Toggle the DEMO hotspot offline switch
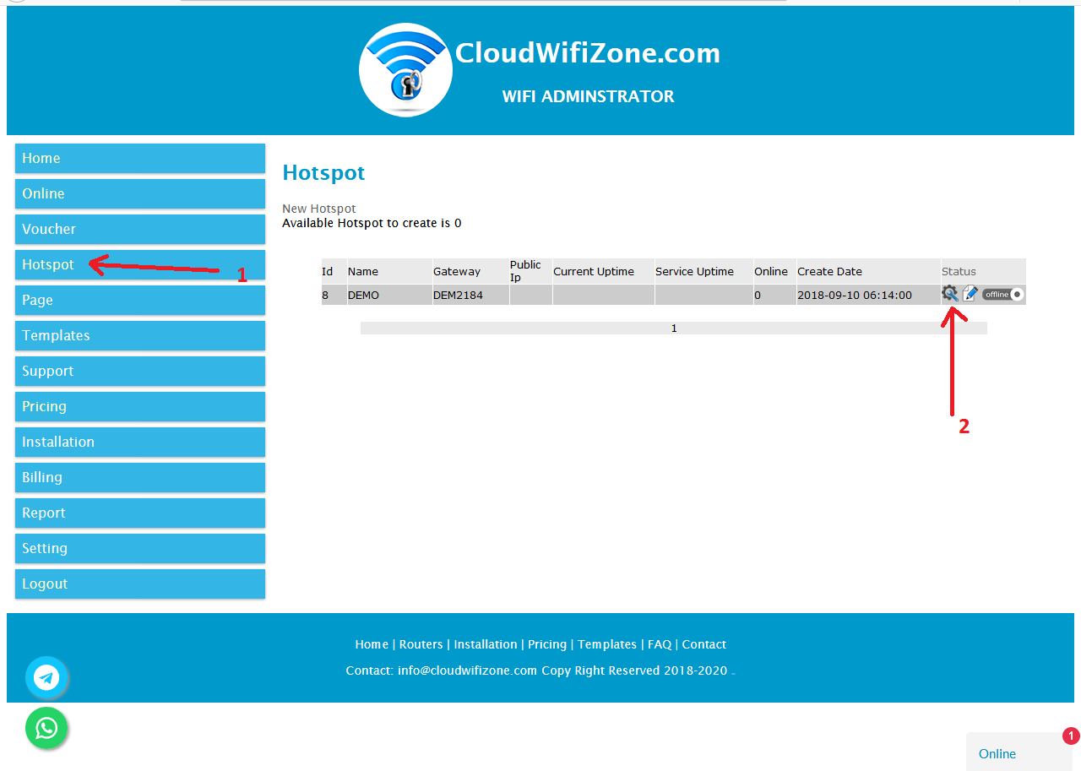1081x771 pixels. tap(1002, 294)
